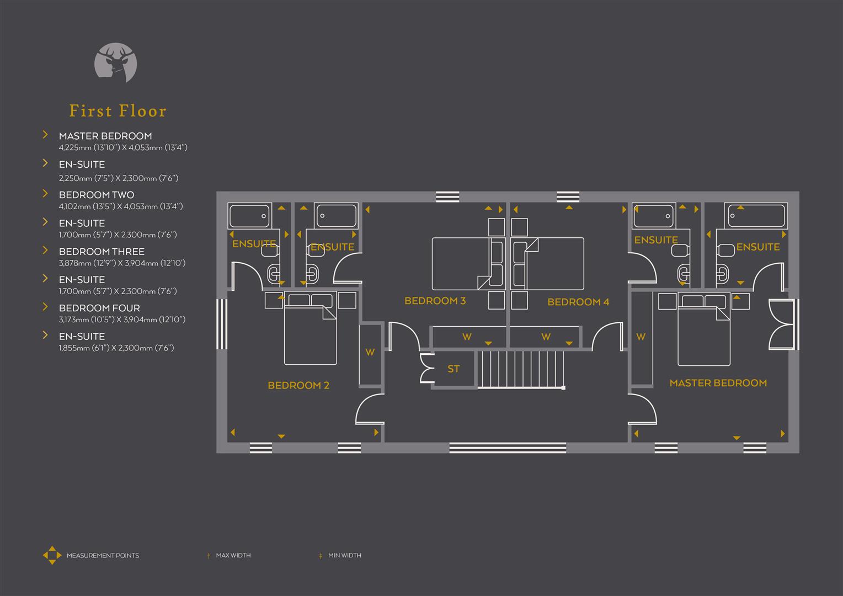Select the sink icon near the Master Bedroom ensuite
The width and height of the screenshot is (843, 596).
point(725,250)
